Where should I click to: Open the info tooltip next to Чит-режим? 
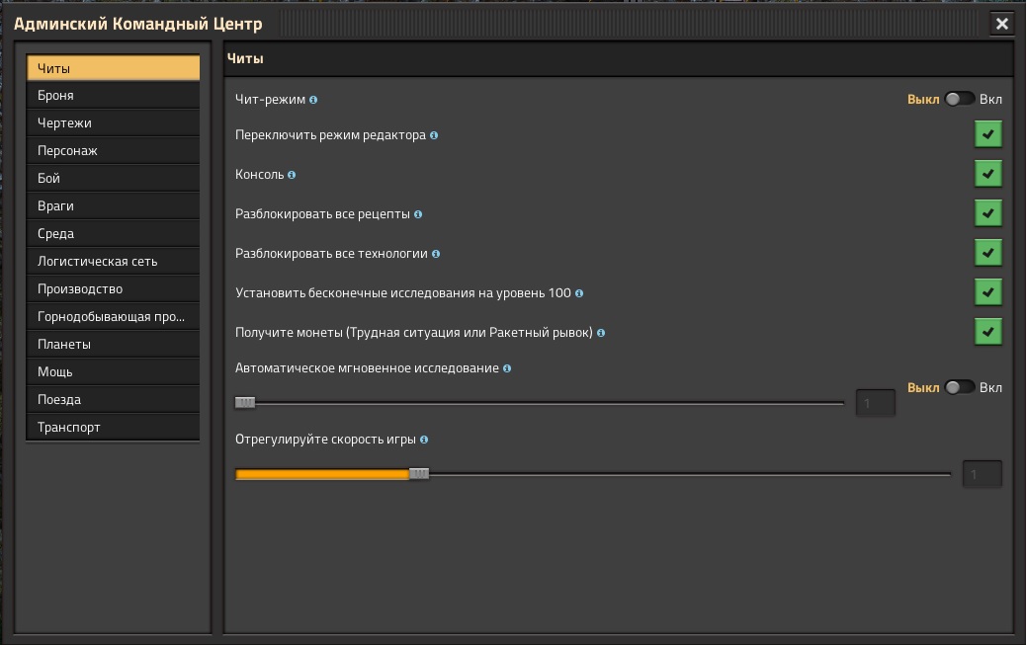coord(313,99)
